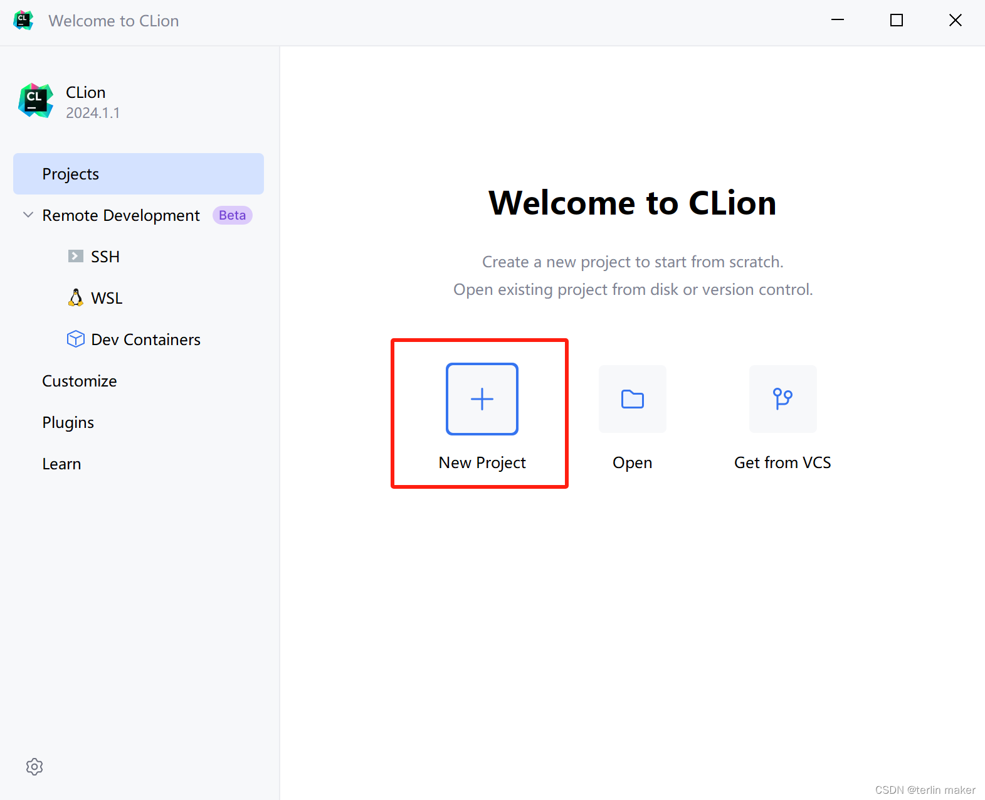Click the WSL penguin icon
This screenshot has width=985, height=800.
click(x=76, y=297)
